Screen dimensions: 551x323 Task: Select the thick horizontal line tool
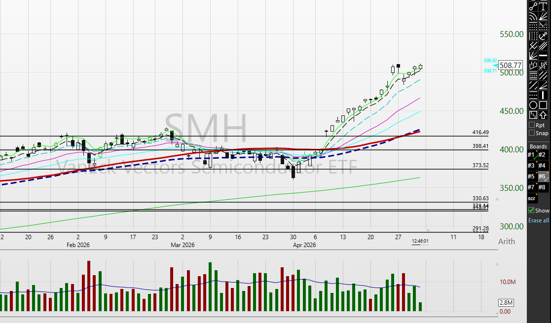tap(543, 56)
